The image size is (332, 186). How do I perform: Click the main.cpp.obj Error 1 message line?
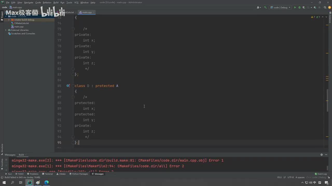point(117,160)
